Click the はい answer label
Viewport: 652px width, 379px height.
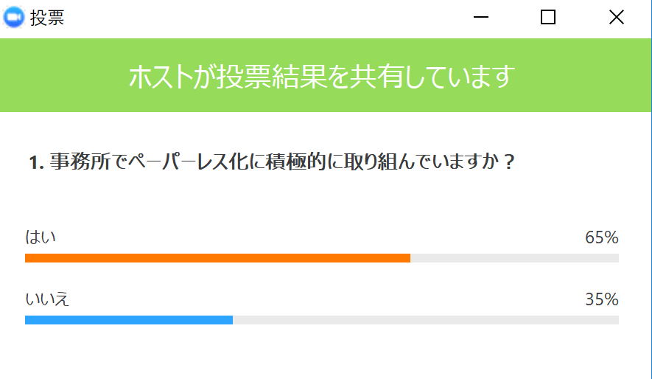pyautogui.click(x=41, y=237)
